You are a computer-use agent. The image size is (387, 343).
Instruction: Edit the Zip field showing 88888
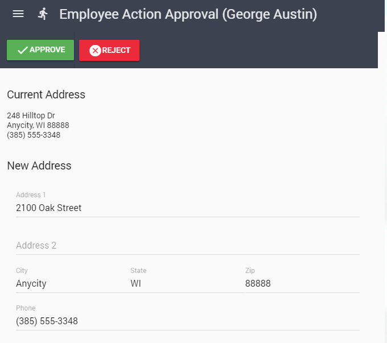click(x=302, y=283)
